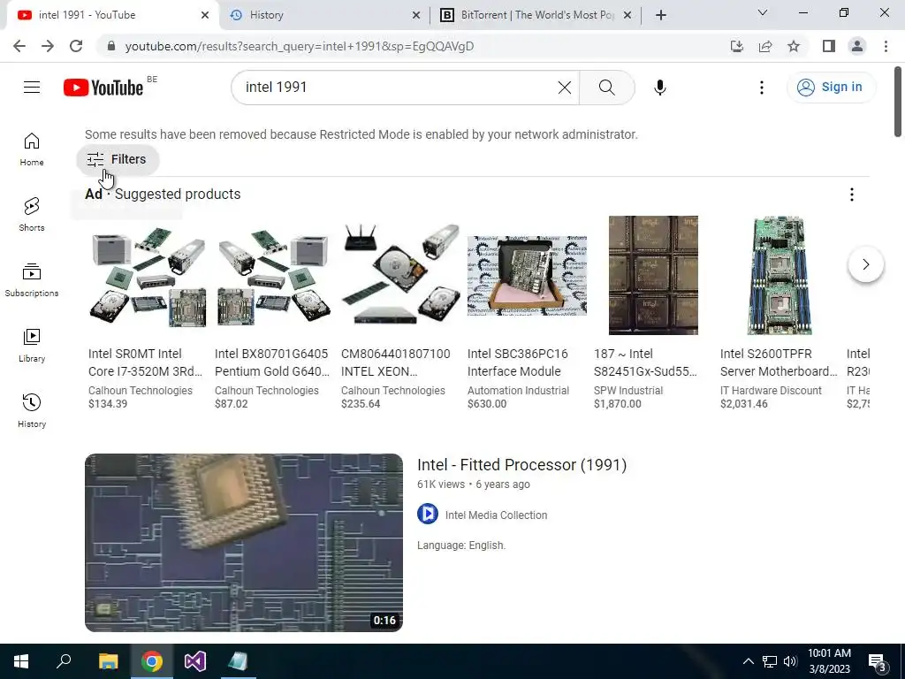Open the network icon in system tray
Image resolution: width=905 pixels, height=679 pixels.
770,661
